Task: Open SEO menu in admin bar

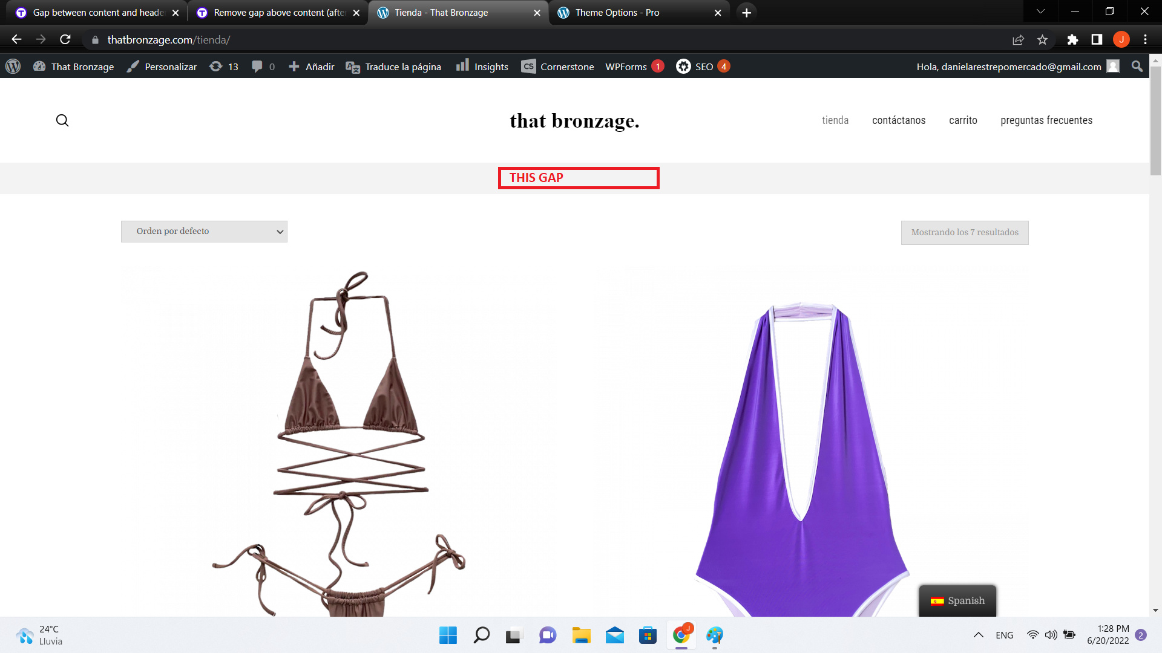Action: (x=703, y=67)
